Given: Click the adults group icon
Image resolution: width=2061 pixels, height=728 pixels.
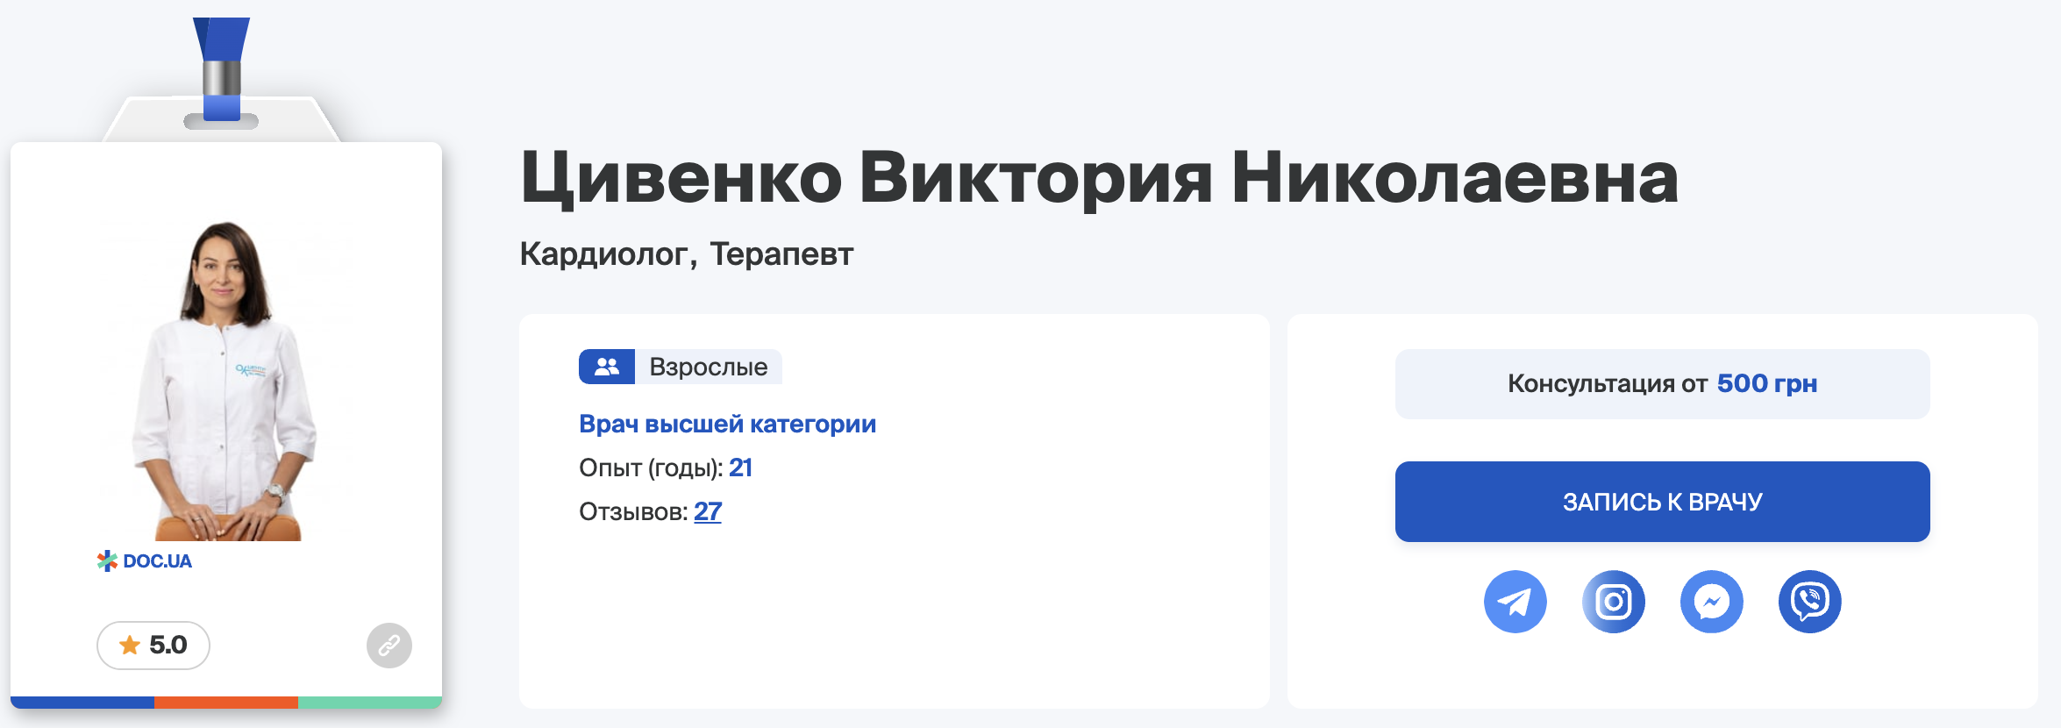Looking at the screenshot, I should click(x=607, y=367).
